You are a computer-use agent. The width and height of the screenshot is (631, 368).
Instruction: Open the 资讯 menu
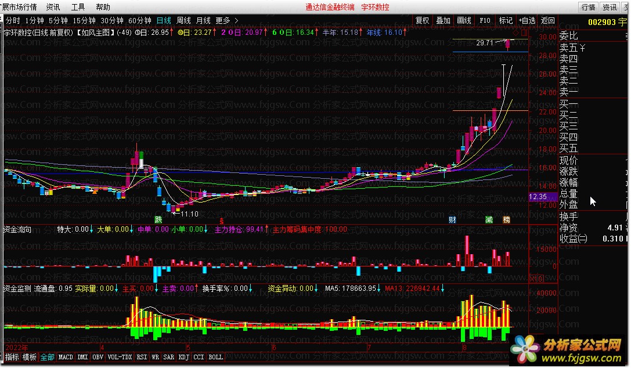tap(53, 7)
